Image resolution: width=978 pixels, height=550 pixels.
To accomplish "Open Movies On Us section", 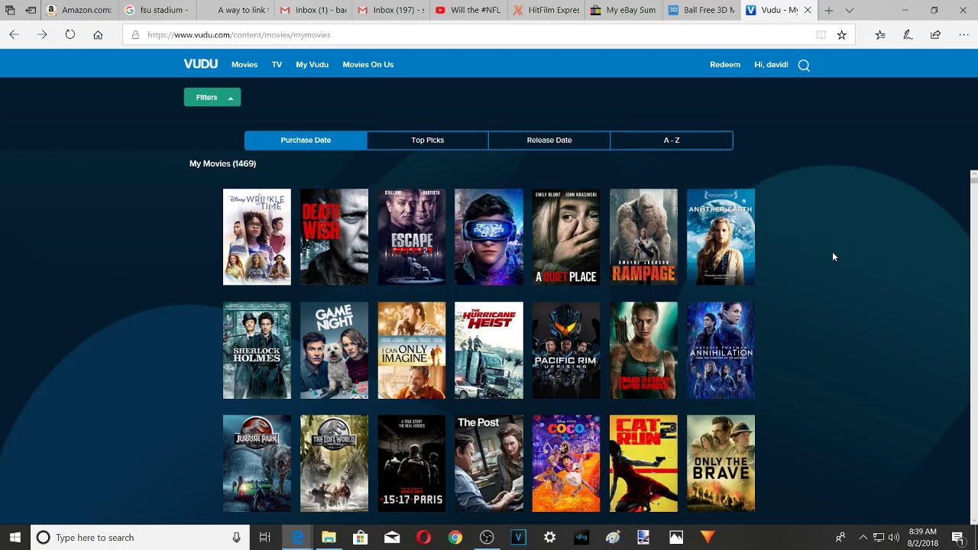I will pos(368,64).
